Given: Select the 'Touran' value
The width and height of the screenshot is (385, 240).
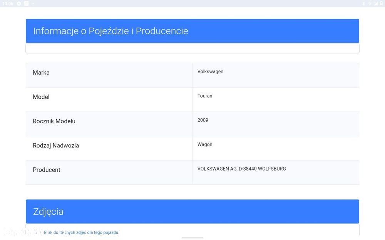Looking at the screenshot, I should tap(205, 96).
